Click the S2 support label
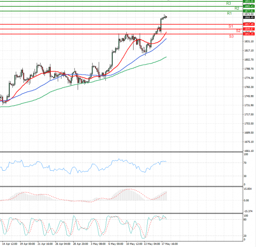This screenshot has height=247, width=256. (x=238, y=31)
